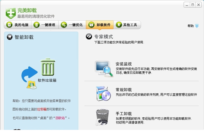The height and width of the screenshot is (135, 204).
Task: Click the round icon beside 专家模式
Action: pos(89,36)
